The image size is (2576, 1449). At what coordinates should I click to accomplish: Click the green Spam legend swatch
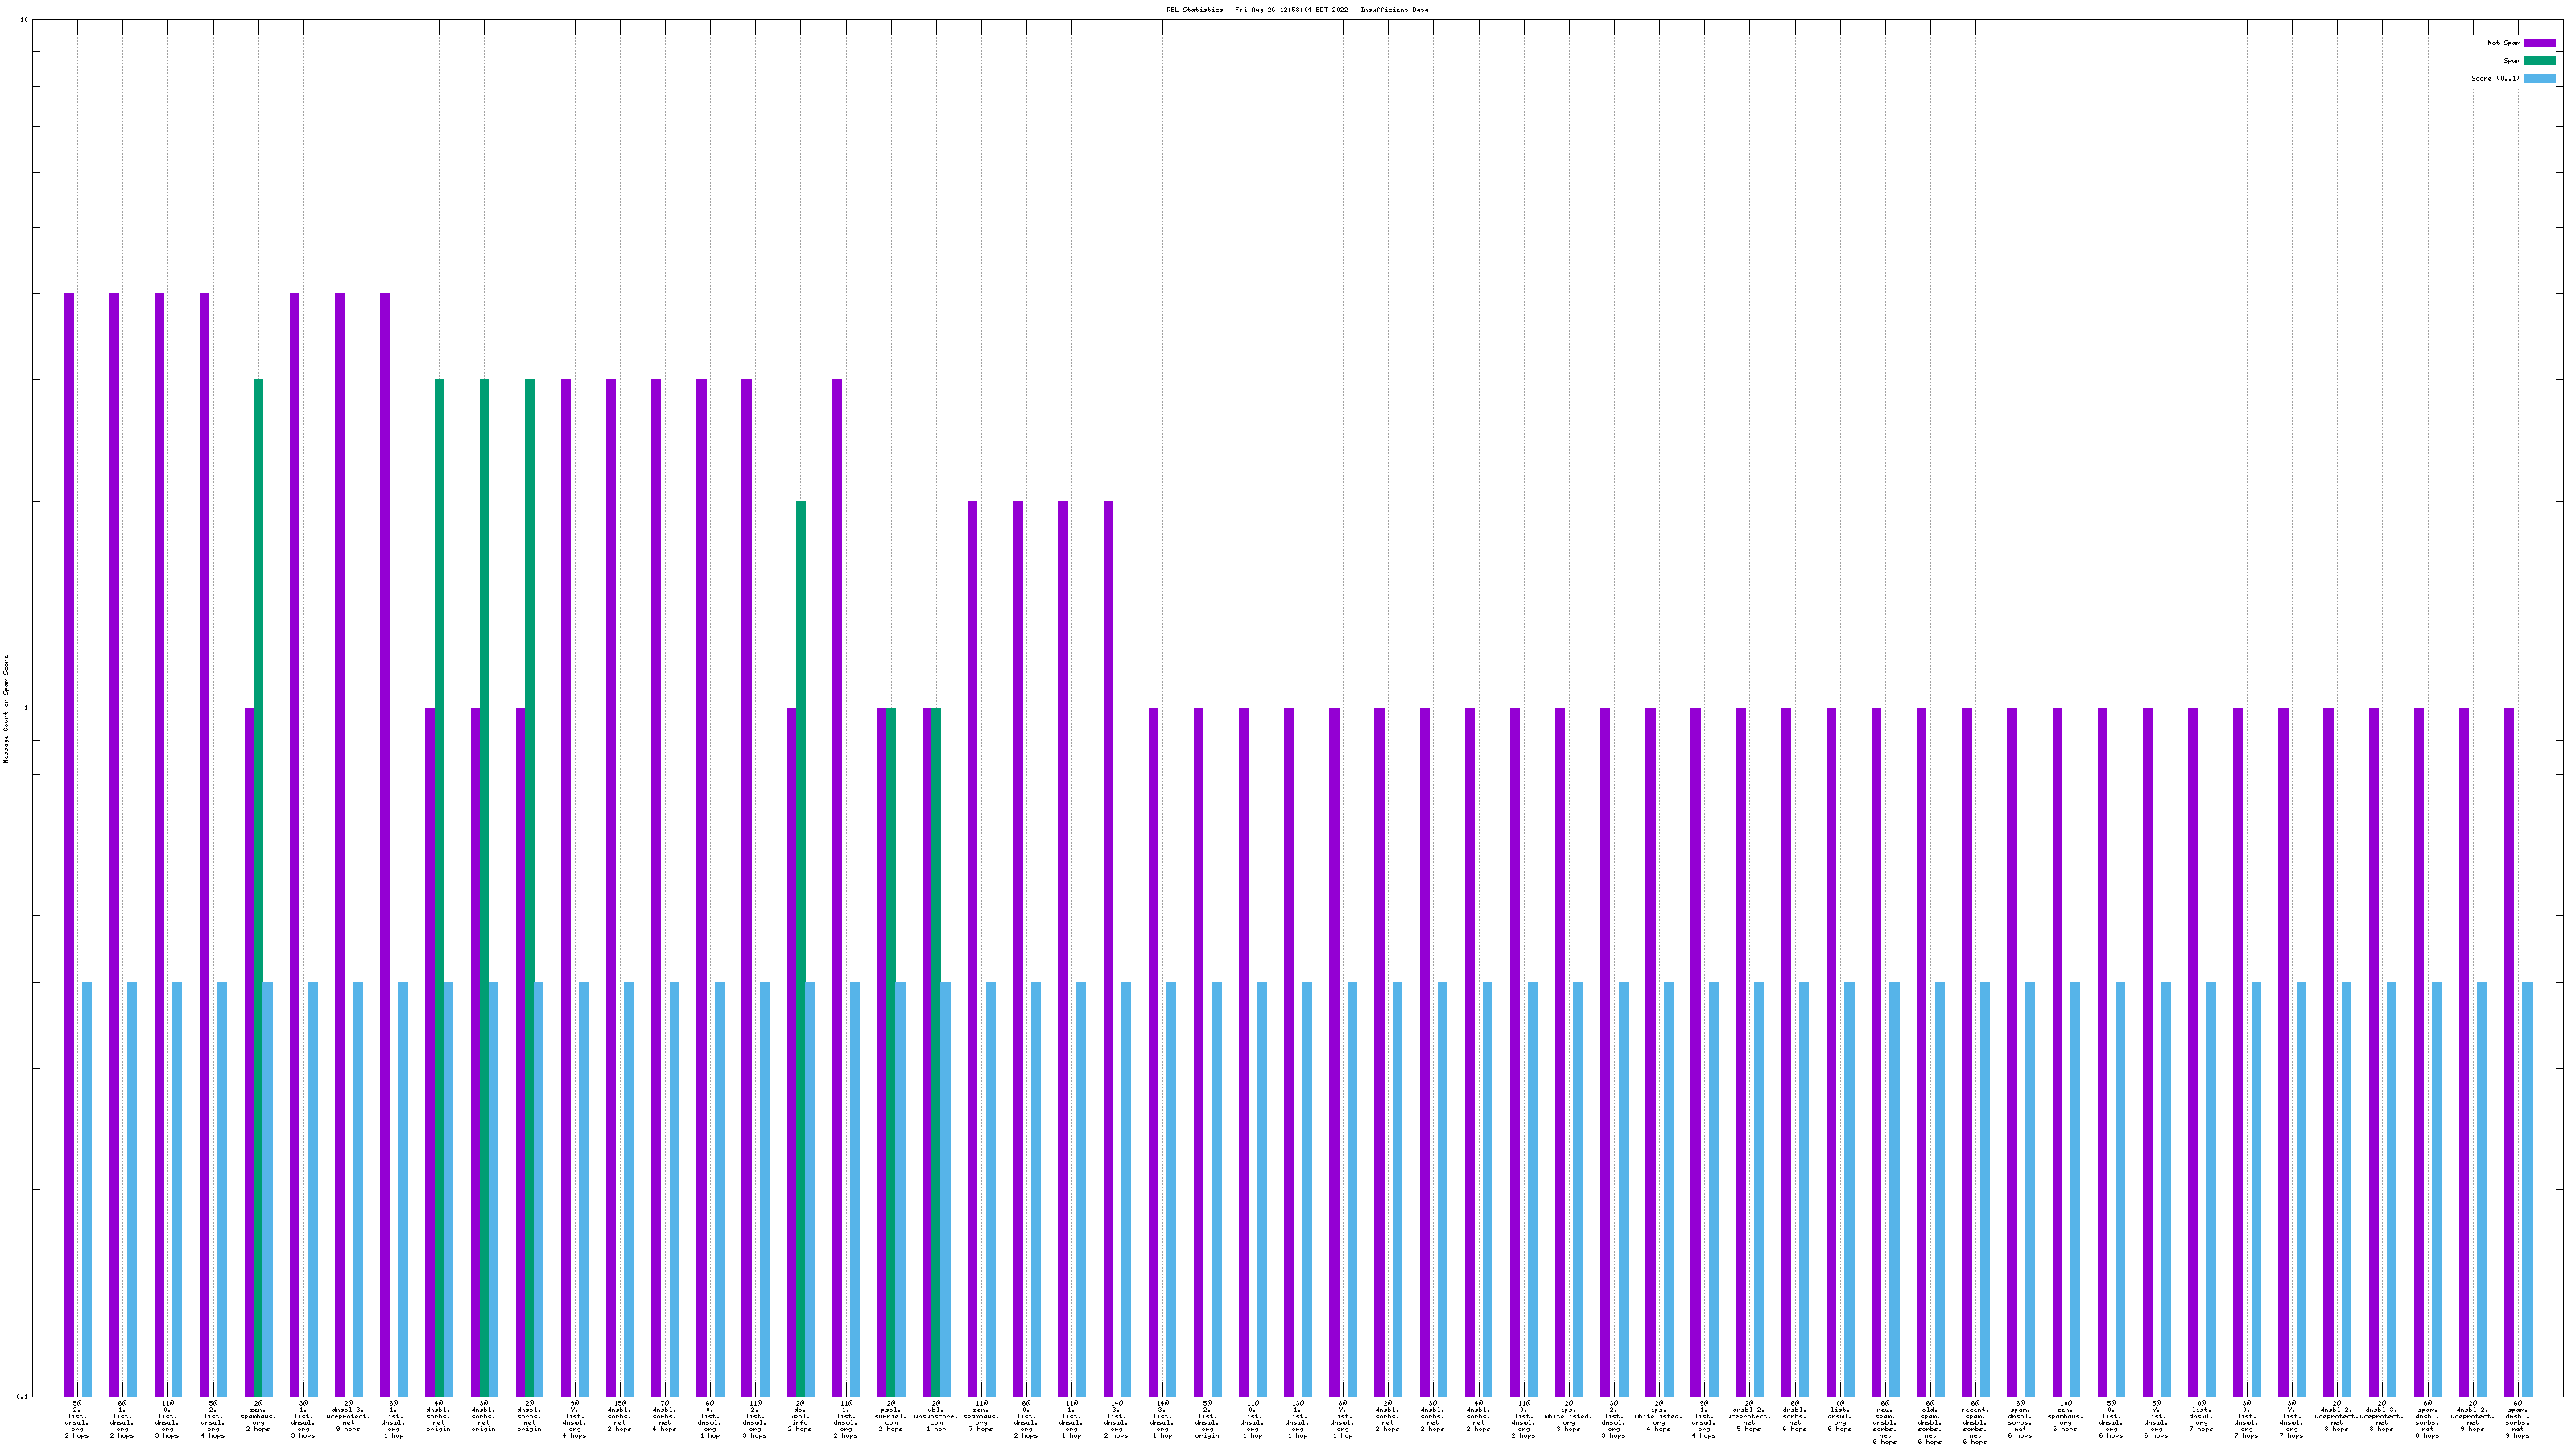click(2539, 61)
